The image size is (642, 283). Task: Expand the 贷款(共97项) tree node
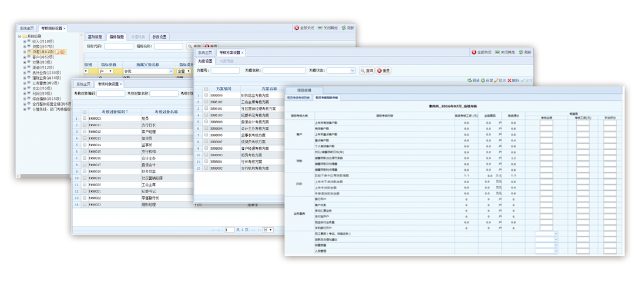tap(24, 47)
